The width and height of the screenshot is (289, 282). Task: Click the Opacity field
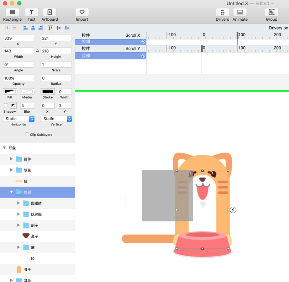19,78
